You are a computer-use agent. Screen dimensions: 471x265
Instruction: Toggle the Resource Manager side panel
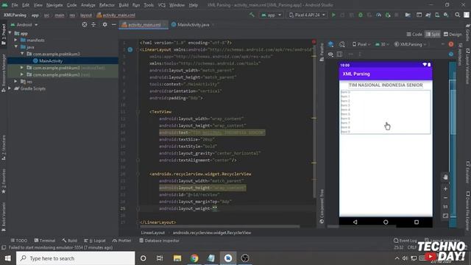coord(4,72)
